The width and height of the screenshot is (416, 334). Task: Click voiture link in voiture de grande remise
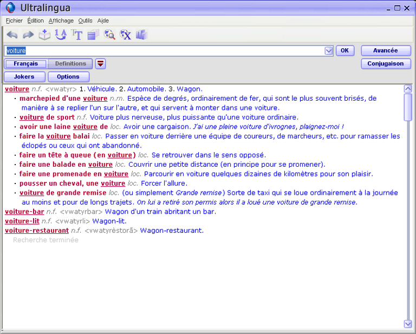pos(31,193)
